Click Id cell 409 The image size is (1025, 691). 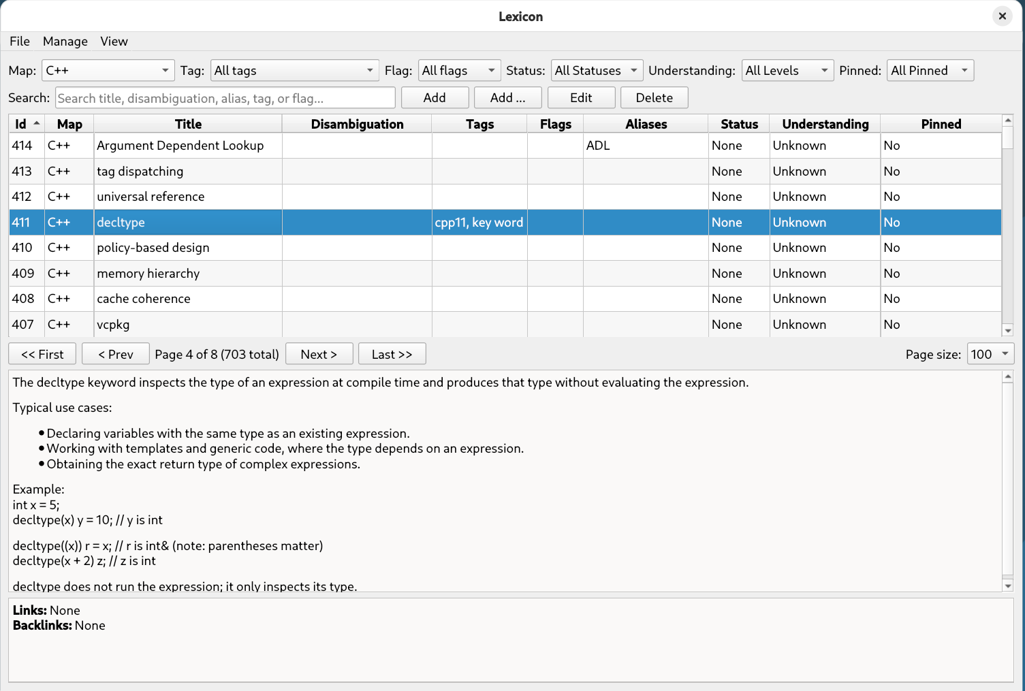click(x=27, y=274)
